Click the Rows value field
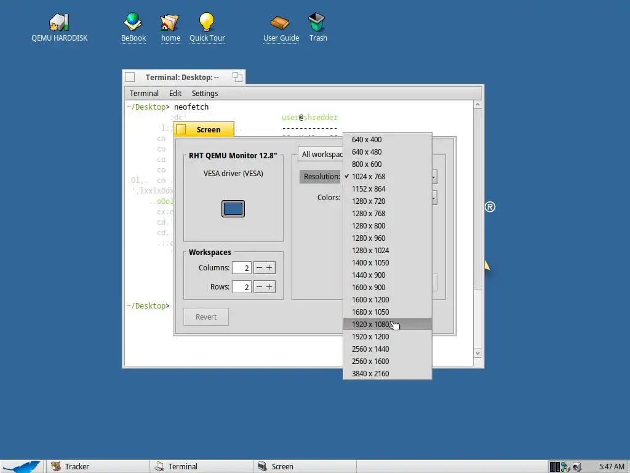This screenshot has height=473, width=630. coord(241,287)
